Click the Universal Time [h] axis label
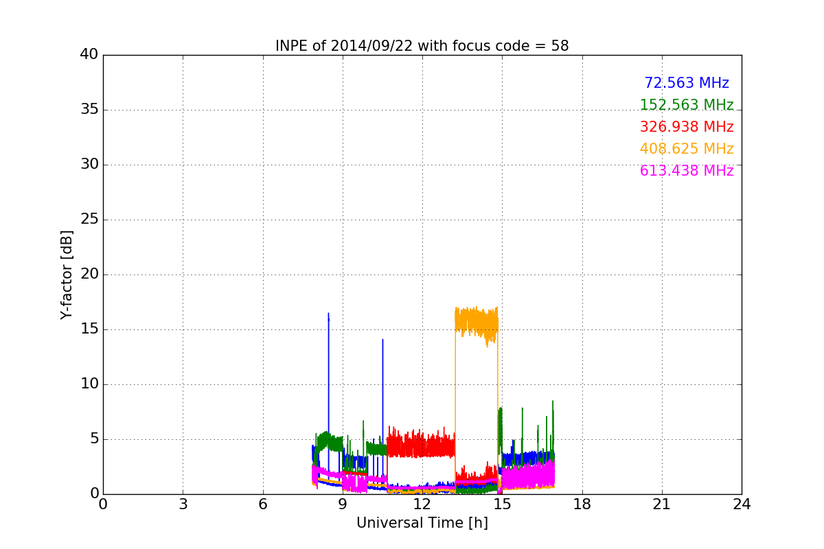The image size is (824, 549). (x=422, y=523)
